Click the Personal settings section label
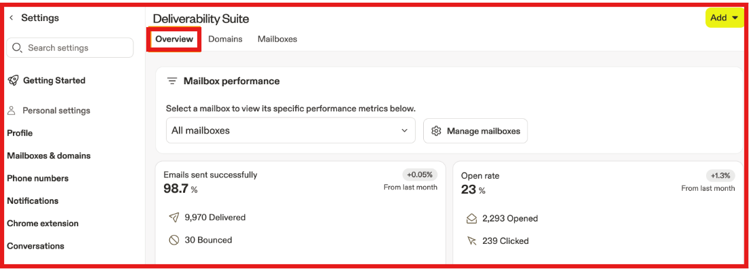 tap(56, 111)
